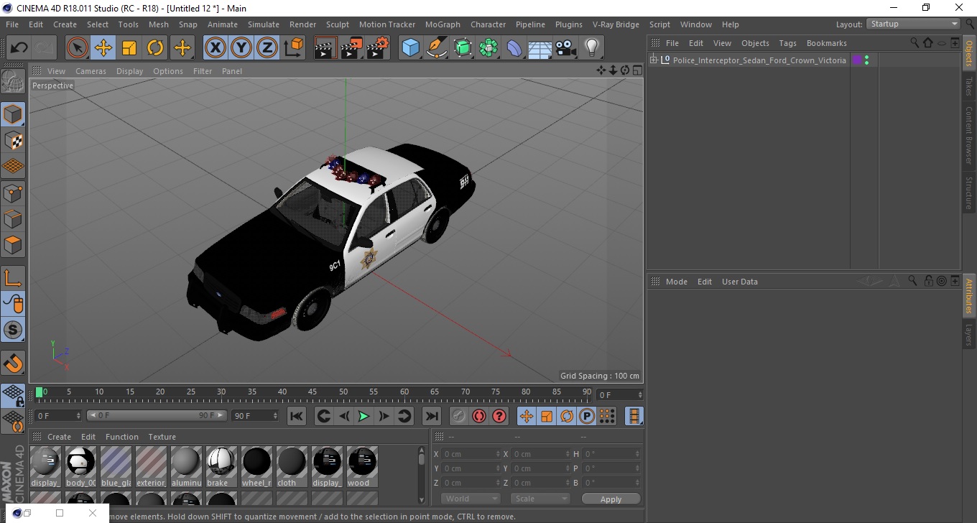
Task: Toggle Z axis lock
Action: (267, 48)
